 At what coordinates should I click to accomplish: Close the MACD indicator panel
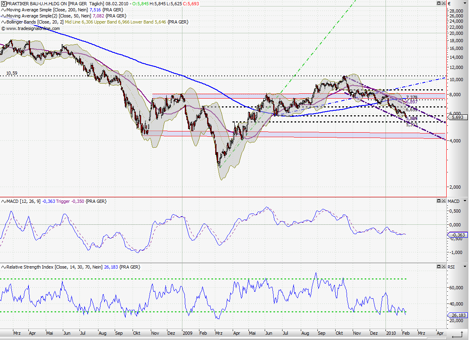[443, 201]
